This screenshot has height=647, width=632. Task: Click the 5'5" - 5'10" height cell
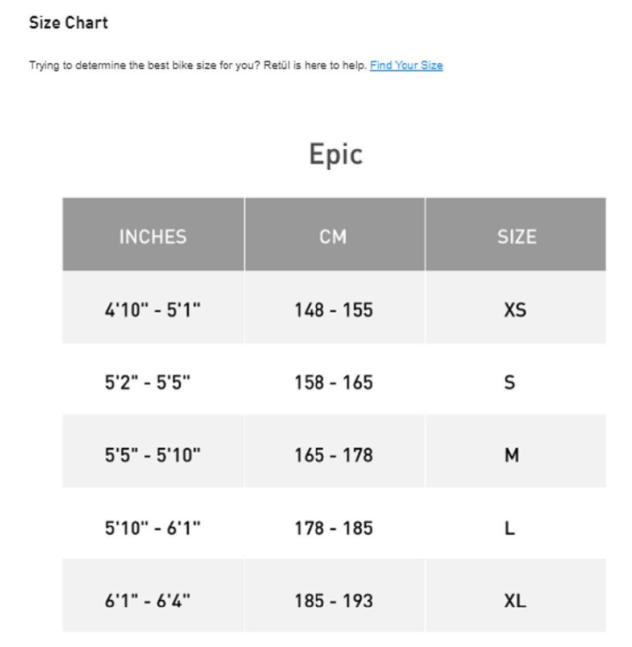point(152,455)
